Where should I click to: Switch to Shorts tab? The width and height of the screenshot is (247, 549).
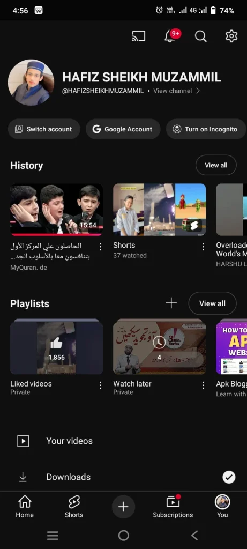(74, 507)
